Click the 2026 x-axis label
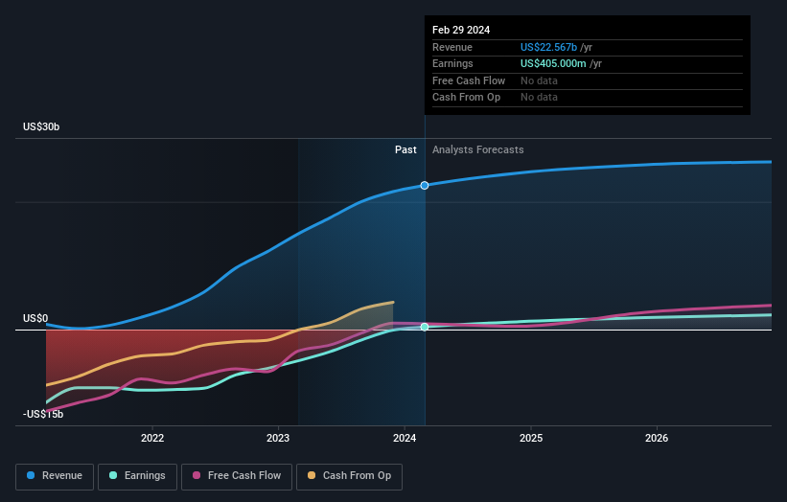787x502 pixels. pyautogui.click(x=657, y=439)
